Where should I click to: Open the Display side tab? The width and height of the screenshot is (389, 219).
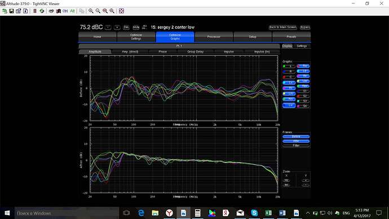pos(288,46)
